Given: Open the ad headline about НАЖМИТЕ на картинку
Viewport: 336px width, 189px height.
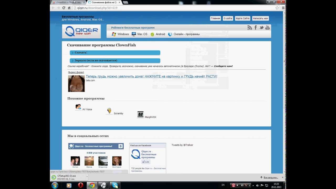Looking at the screenshot, I should click(151, 76).
